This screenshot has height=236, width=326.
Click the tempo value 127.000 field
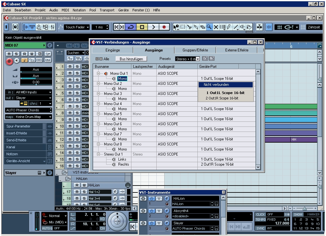pos(282,223)
